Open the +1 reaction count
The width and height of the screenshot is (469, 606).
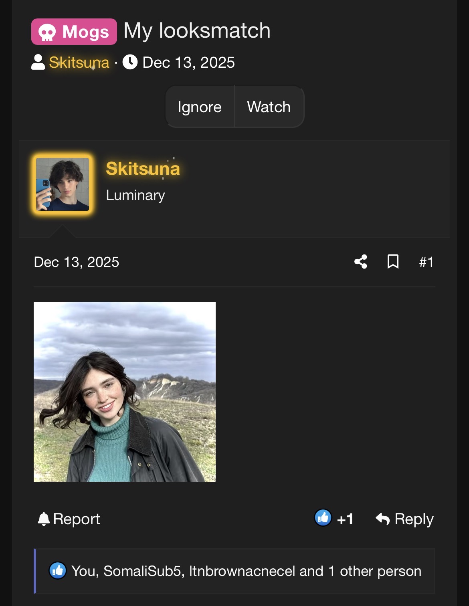pos(345,519)
